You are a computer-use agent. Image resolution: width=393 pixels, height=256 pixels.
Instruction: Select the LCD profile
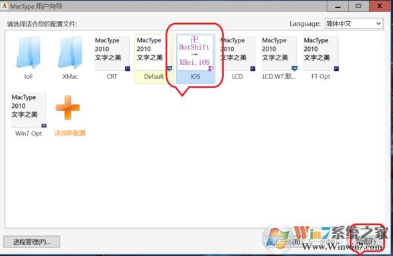tap(237, 58)
